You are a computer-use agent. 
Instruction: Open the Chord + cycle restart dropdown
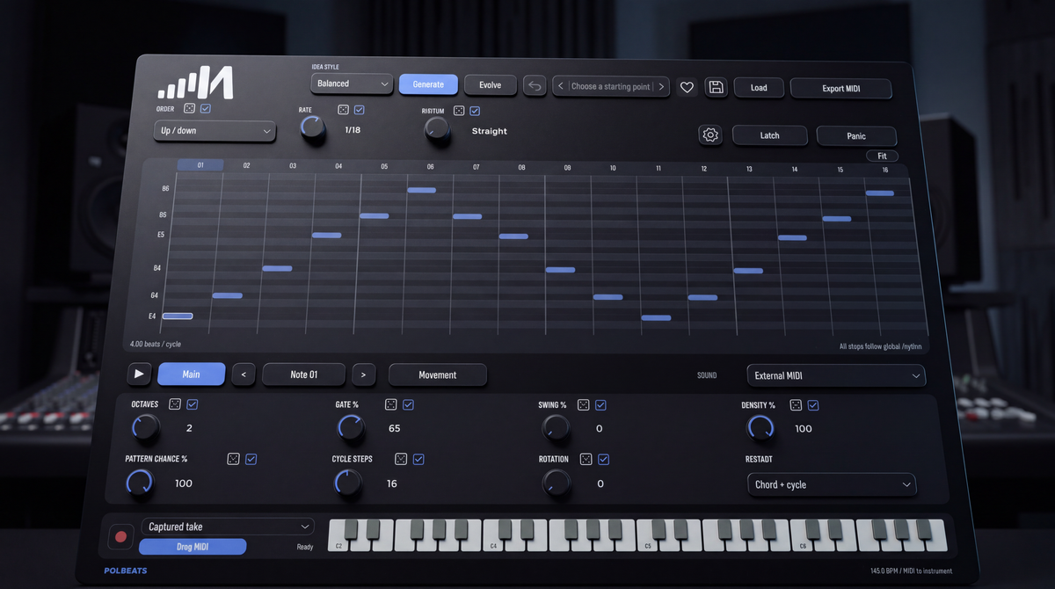(831, 484)
